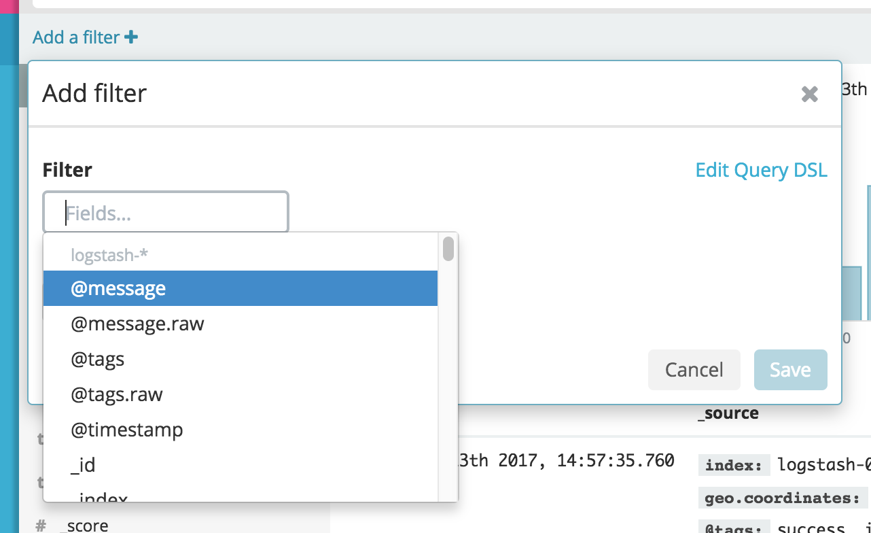
Task: Open the Edit Query DSL editor
Action: tap(761, 170)
